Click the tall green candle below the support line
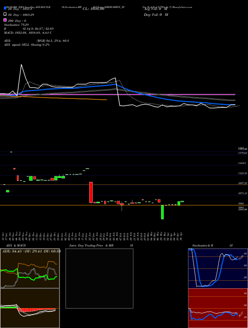Screen dimensions: 248x328 coord(162,212)
